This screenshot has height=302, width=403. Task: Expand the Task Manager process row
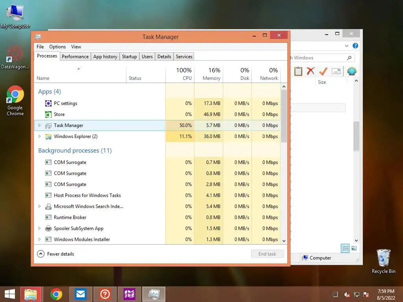(x=39, y=125)
